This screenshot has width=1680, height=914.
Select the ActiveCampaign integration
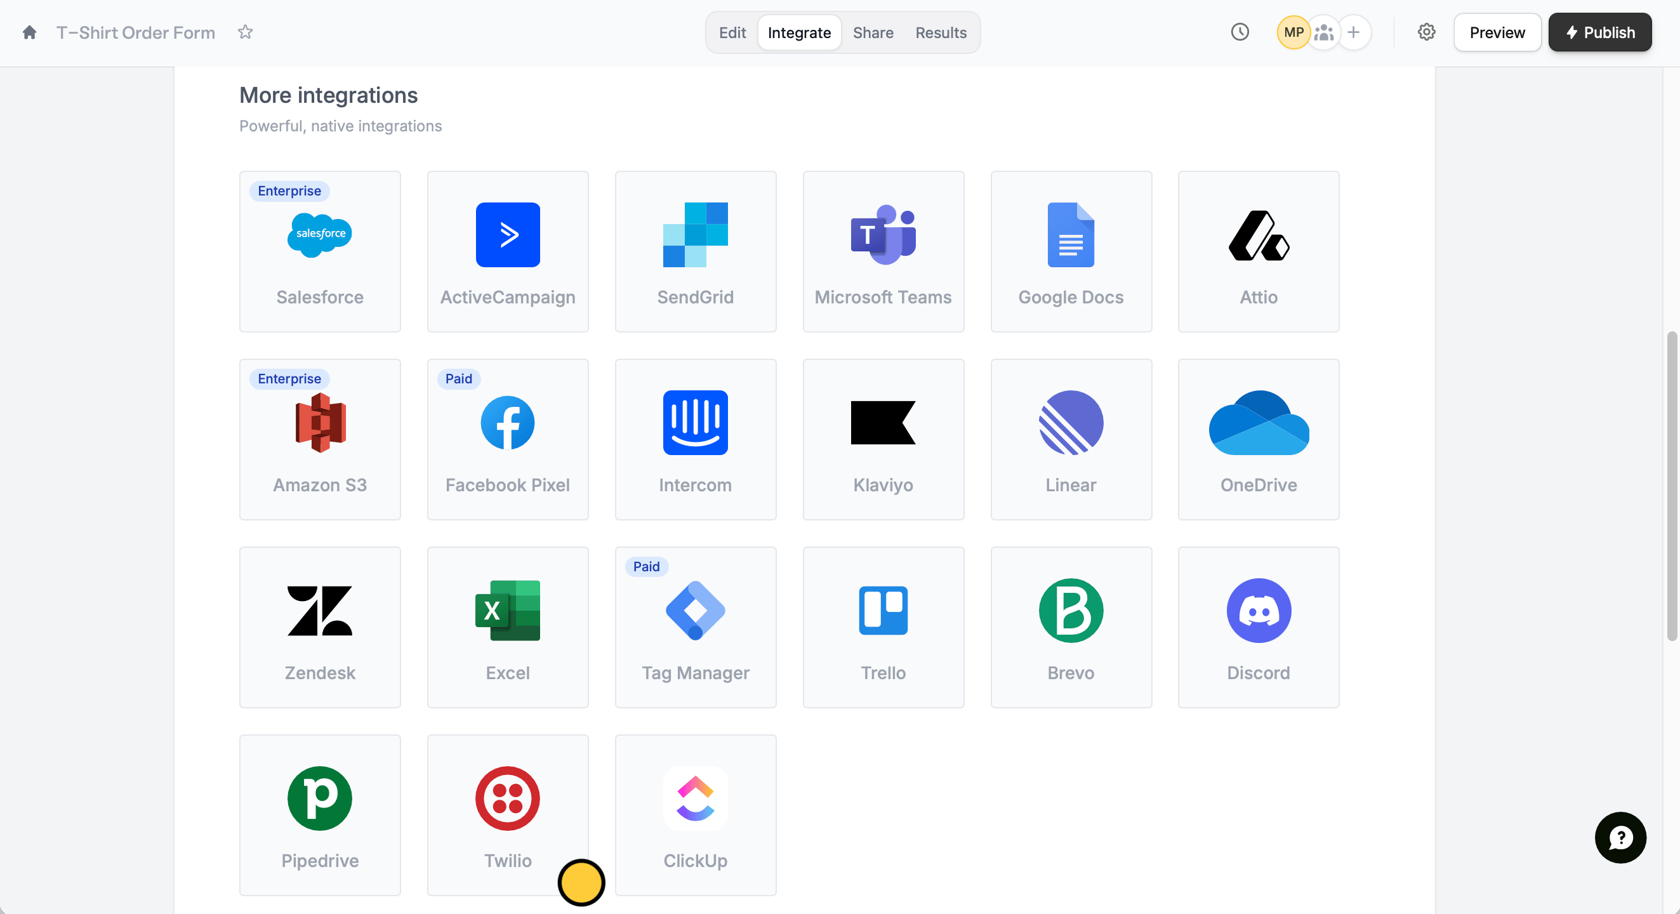click(507, 251)
